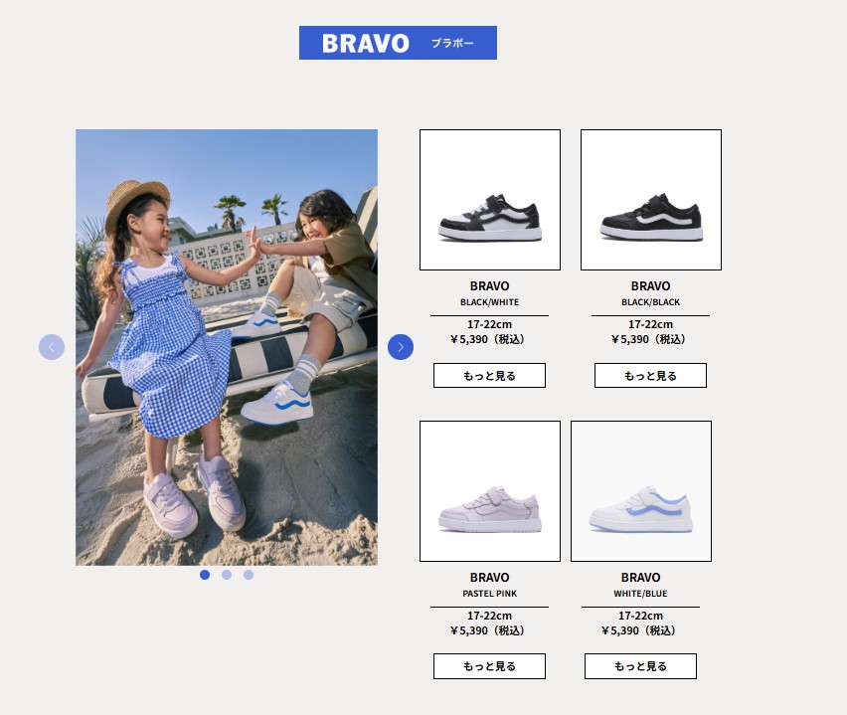Screen dimensions: 847x715
Task: Click the BRAVO Black/Black product title
Action: tap(650, 285)
